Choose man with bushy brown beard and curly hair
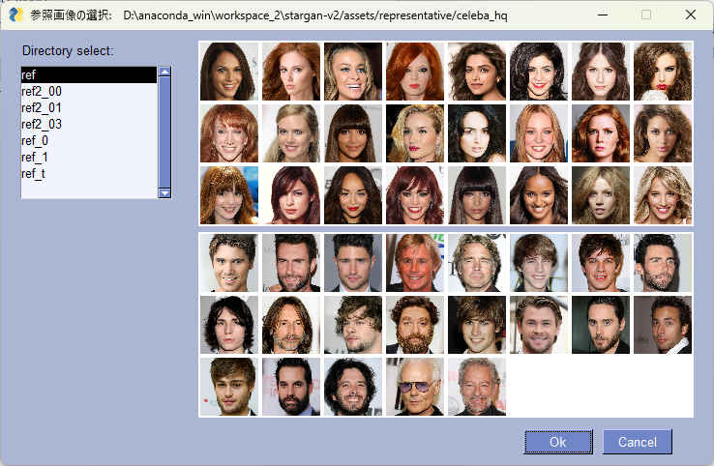The image size is (714, 466). point(415,325)
